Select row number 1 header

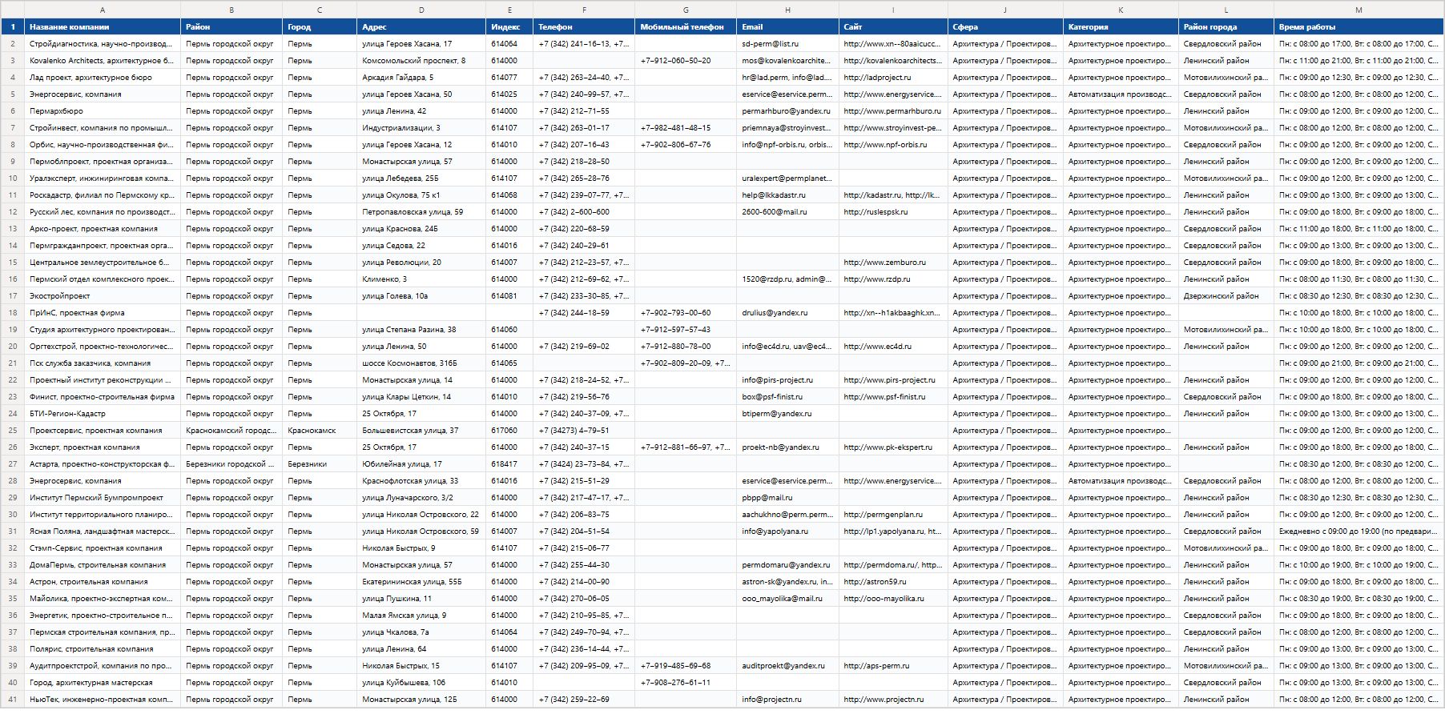(x=12, y=26)
